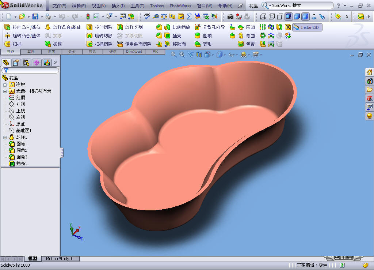The image size is (374, 270).
Task: Open the New document dropdown arrow
Action: coord(15,17)
